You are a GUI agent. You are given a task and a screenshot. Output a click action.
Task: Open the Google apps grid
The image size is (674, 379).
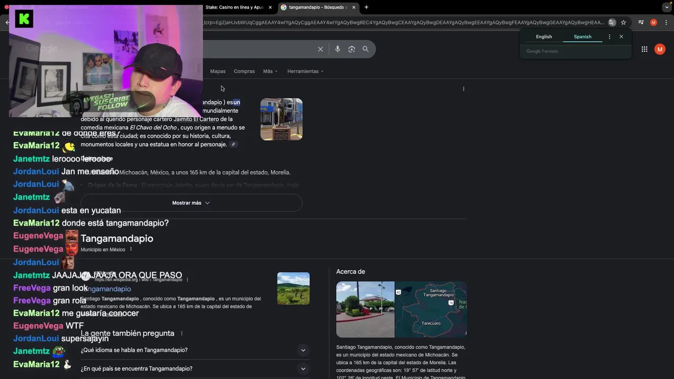point(645,49)
